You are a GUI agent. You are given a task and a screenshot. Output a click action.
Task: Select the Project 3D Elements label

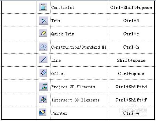coord(73,87)
